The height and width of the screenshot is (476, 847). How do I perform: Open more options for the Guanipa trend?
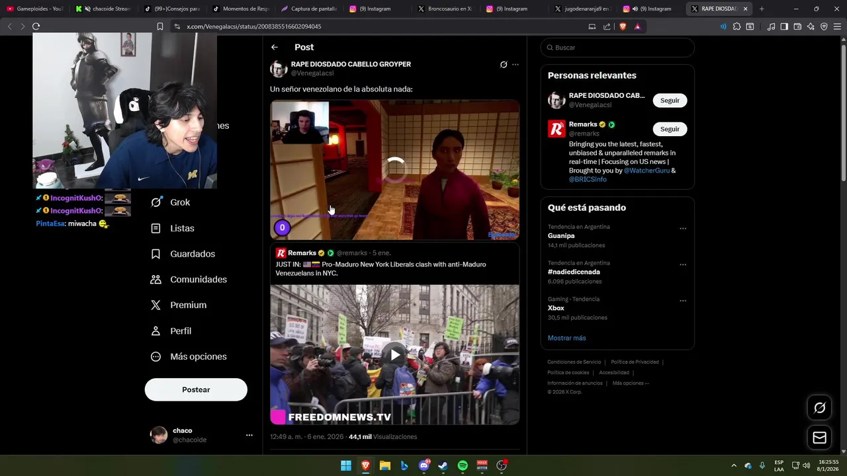(x=683, y=229)
